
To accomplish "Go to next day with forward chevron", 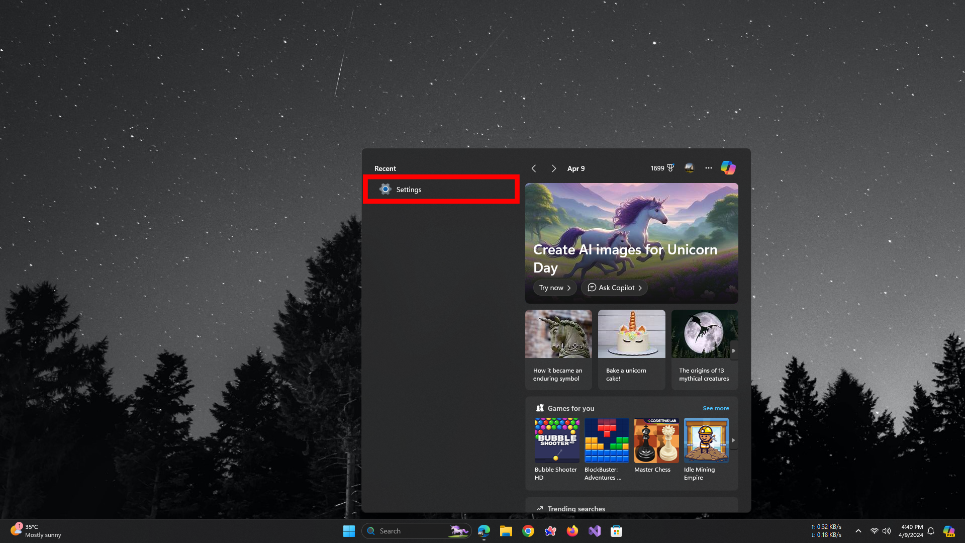I will tap(553, 168).
